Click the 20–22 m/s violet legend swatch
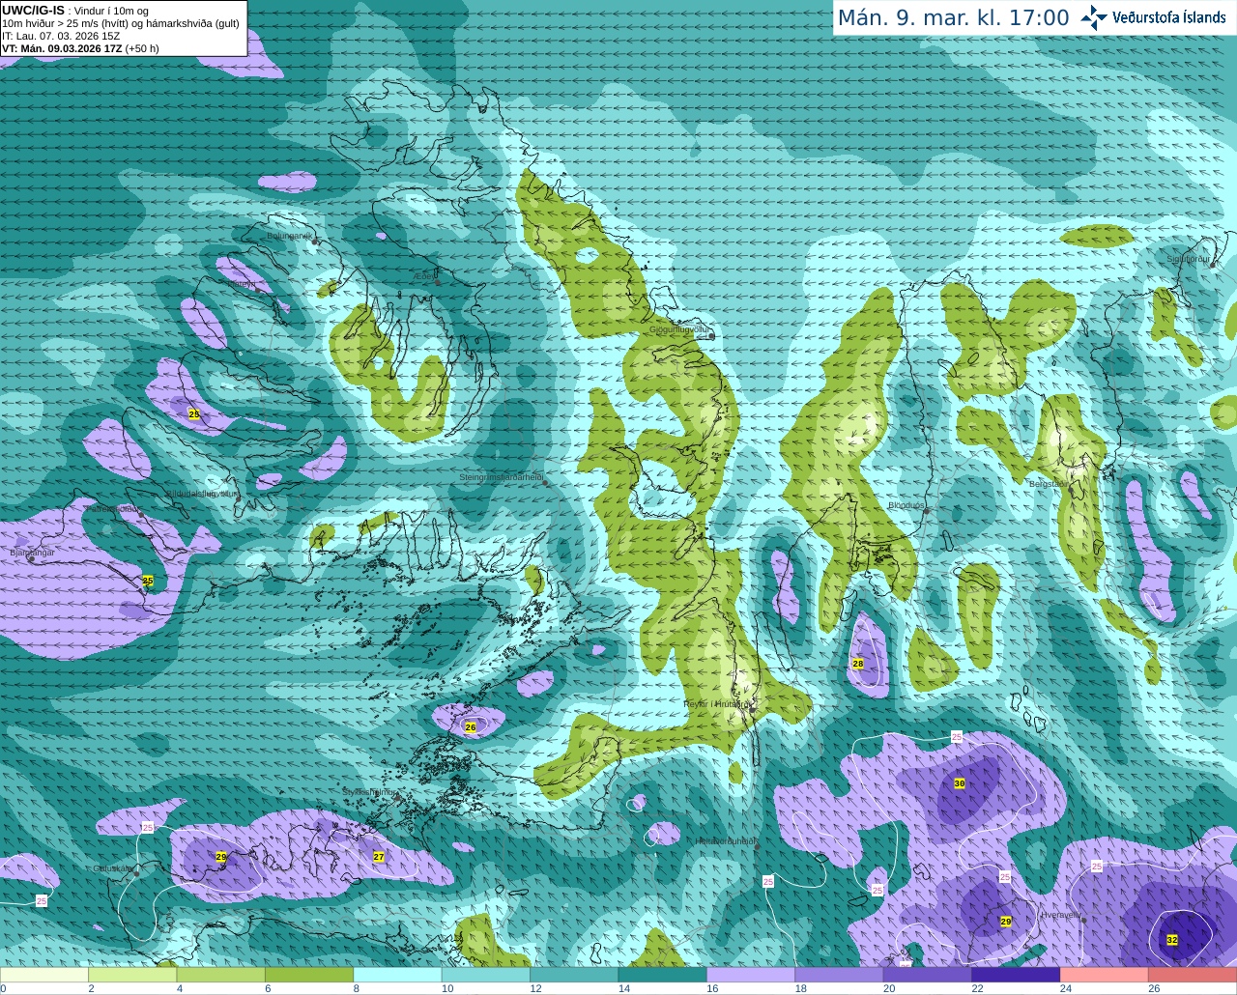The image size is (1237, 995). (x=928, y=975)
